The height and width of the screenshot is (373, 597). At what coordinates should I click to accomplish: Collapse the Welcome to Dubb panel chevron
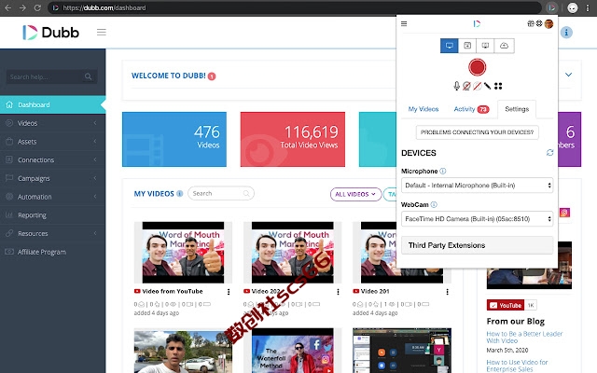tap(568, 75)
